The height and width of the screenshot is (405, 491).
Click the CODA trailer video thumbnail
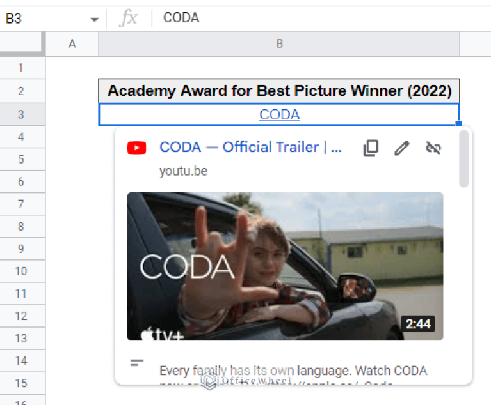coord(285,266)
